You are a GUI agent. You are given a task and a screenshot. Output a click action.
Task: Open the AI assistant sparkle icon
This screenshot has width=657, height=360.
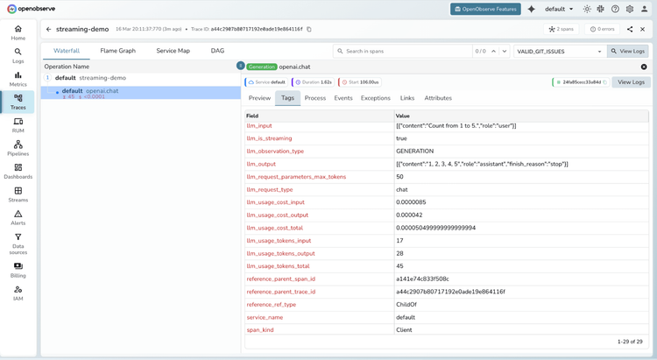coord(532,10)
